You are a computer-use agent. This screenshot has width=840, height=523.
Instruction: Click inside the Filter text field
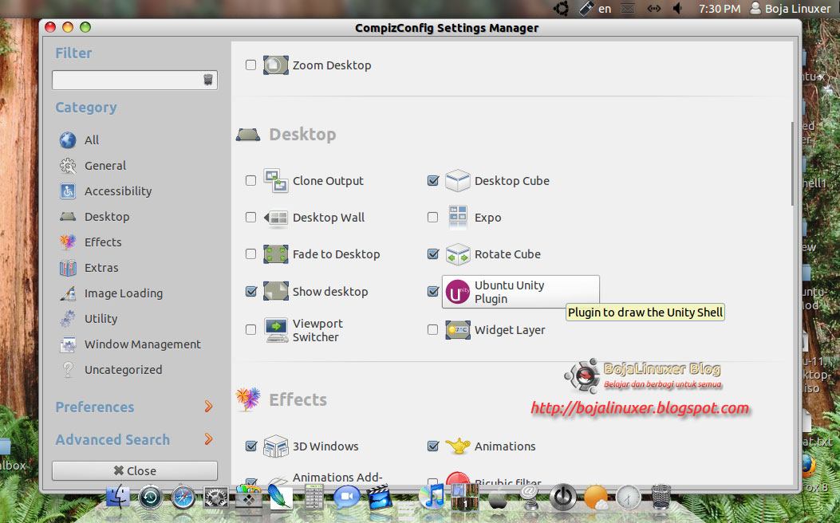(128, 80)
